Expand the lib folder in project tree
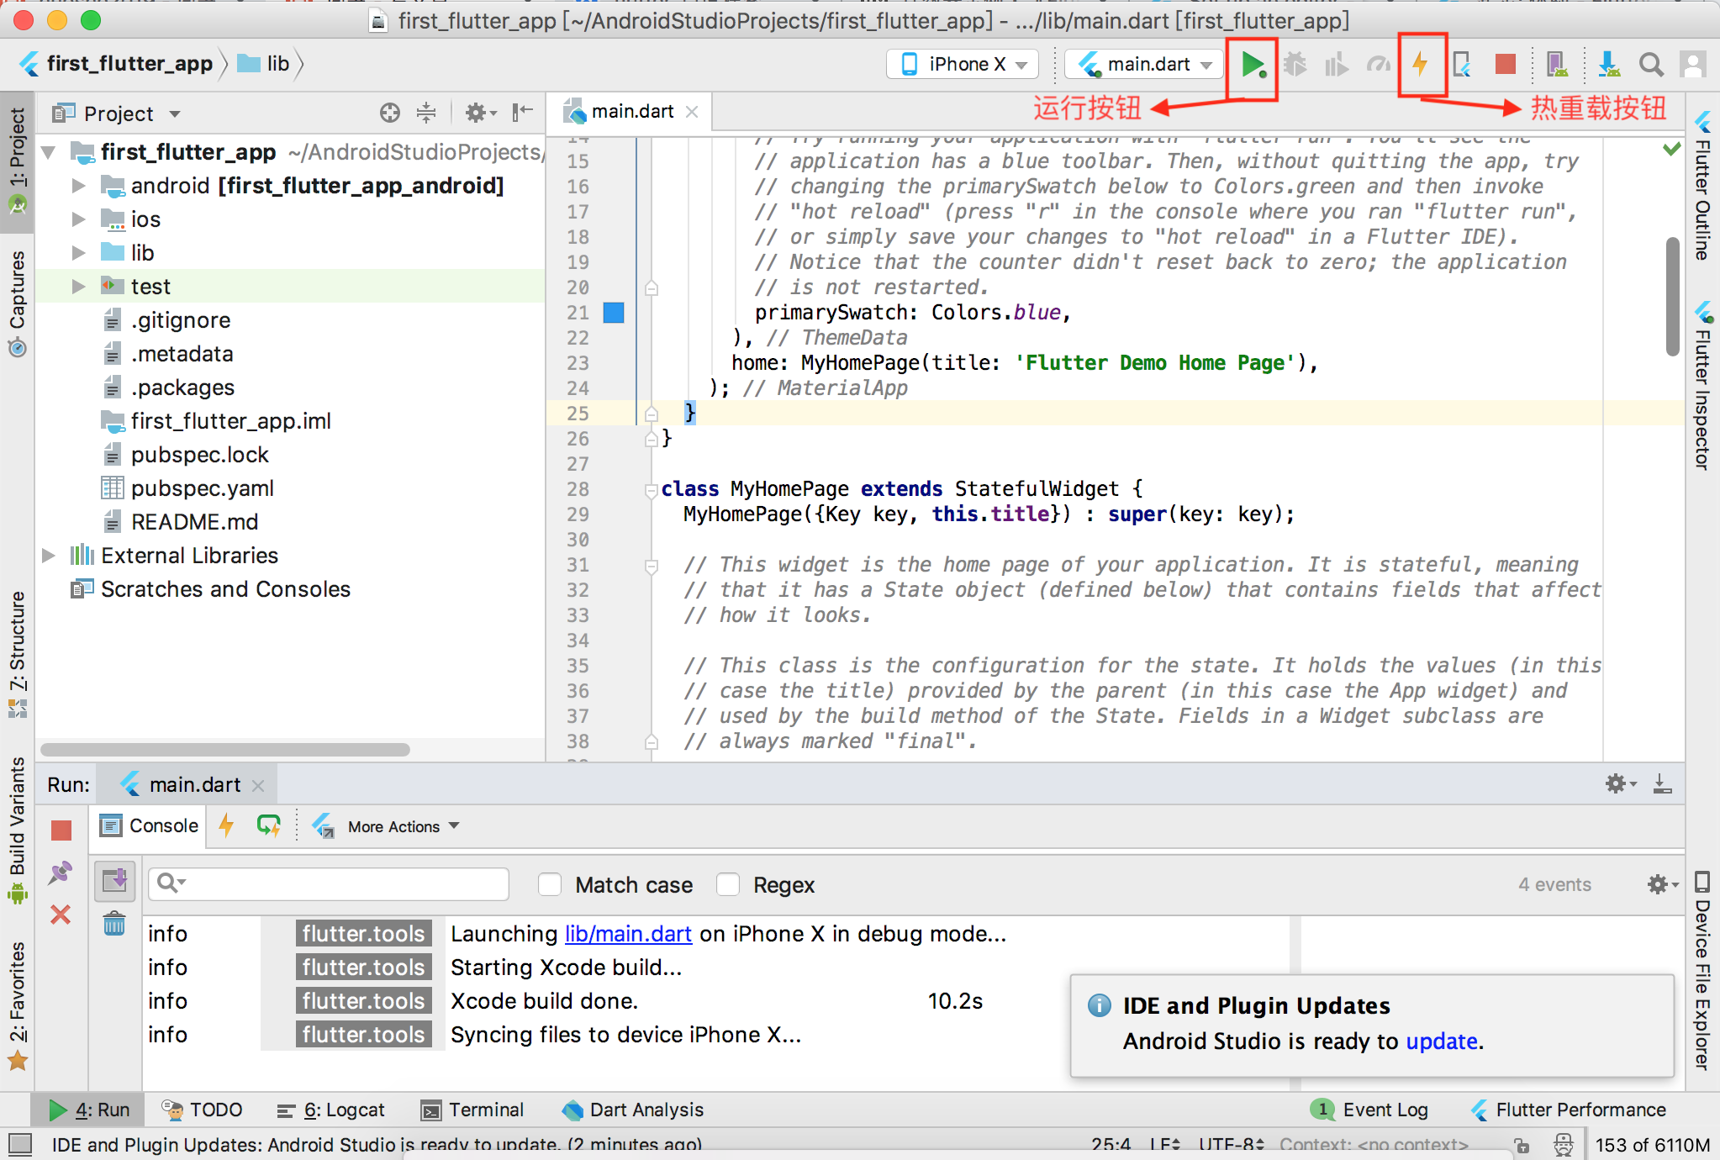This screenshot has height=1160, width=1720. pyautogui.click(x=78, y=253)
